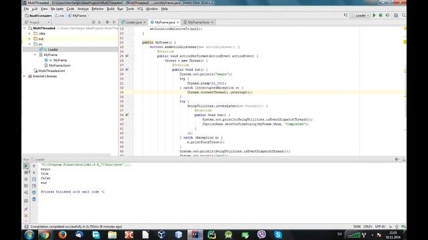The image size is (428, 240).
Task: Run Loader with coverage from the toolbar
Action: 388,15
